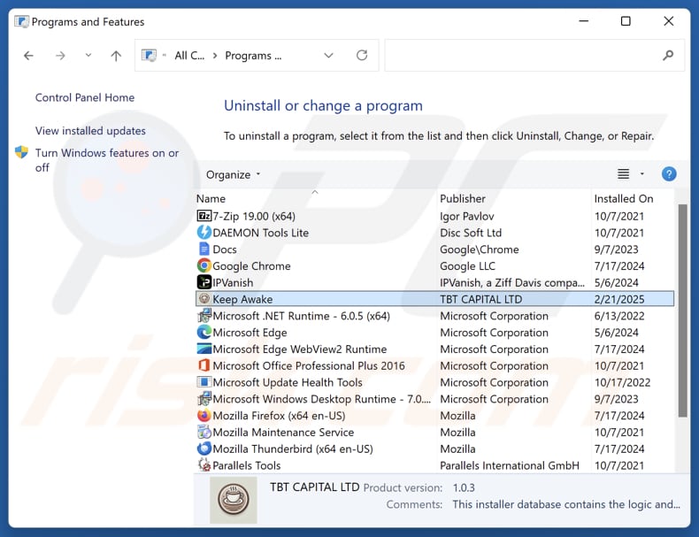Refresh the Programs and Features list
Screen dimensions: 699x537
[x=362, y=55]
